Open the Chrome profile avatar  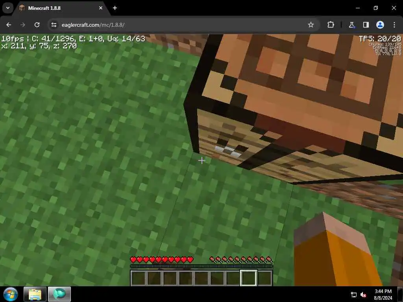380,25
